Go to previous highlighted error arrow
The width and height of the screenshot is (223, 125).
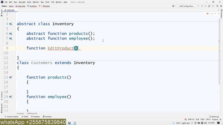tap(215, 14)
